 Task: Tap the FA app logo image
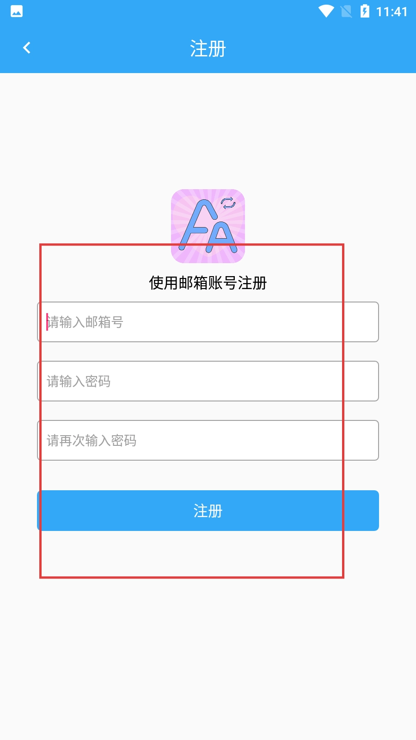pyautogui.click(x=208, y=226)
